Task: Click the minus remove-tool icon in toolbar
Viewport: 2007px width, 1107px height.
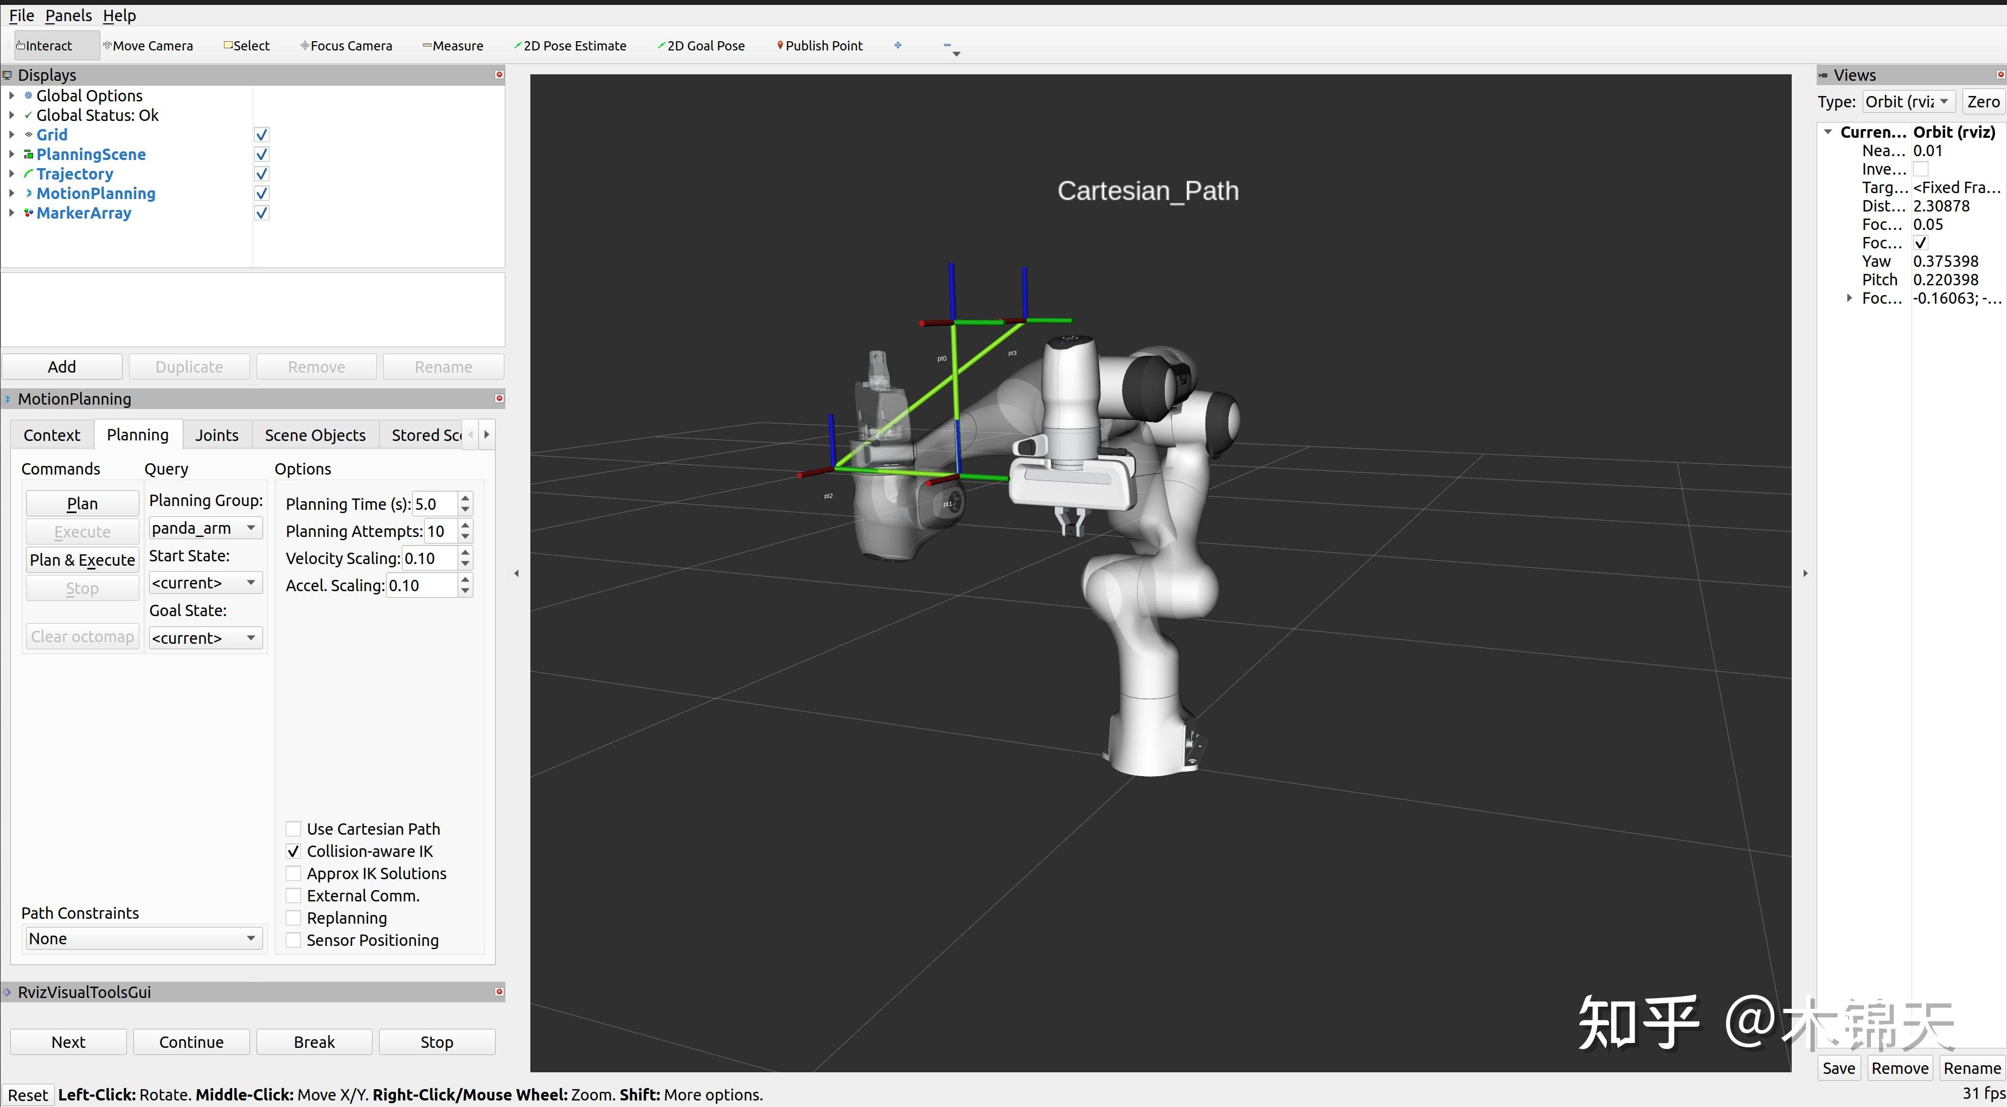Action: click(947, 45)
